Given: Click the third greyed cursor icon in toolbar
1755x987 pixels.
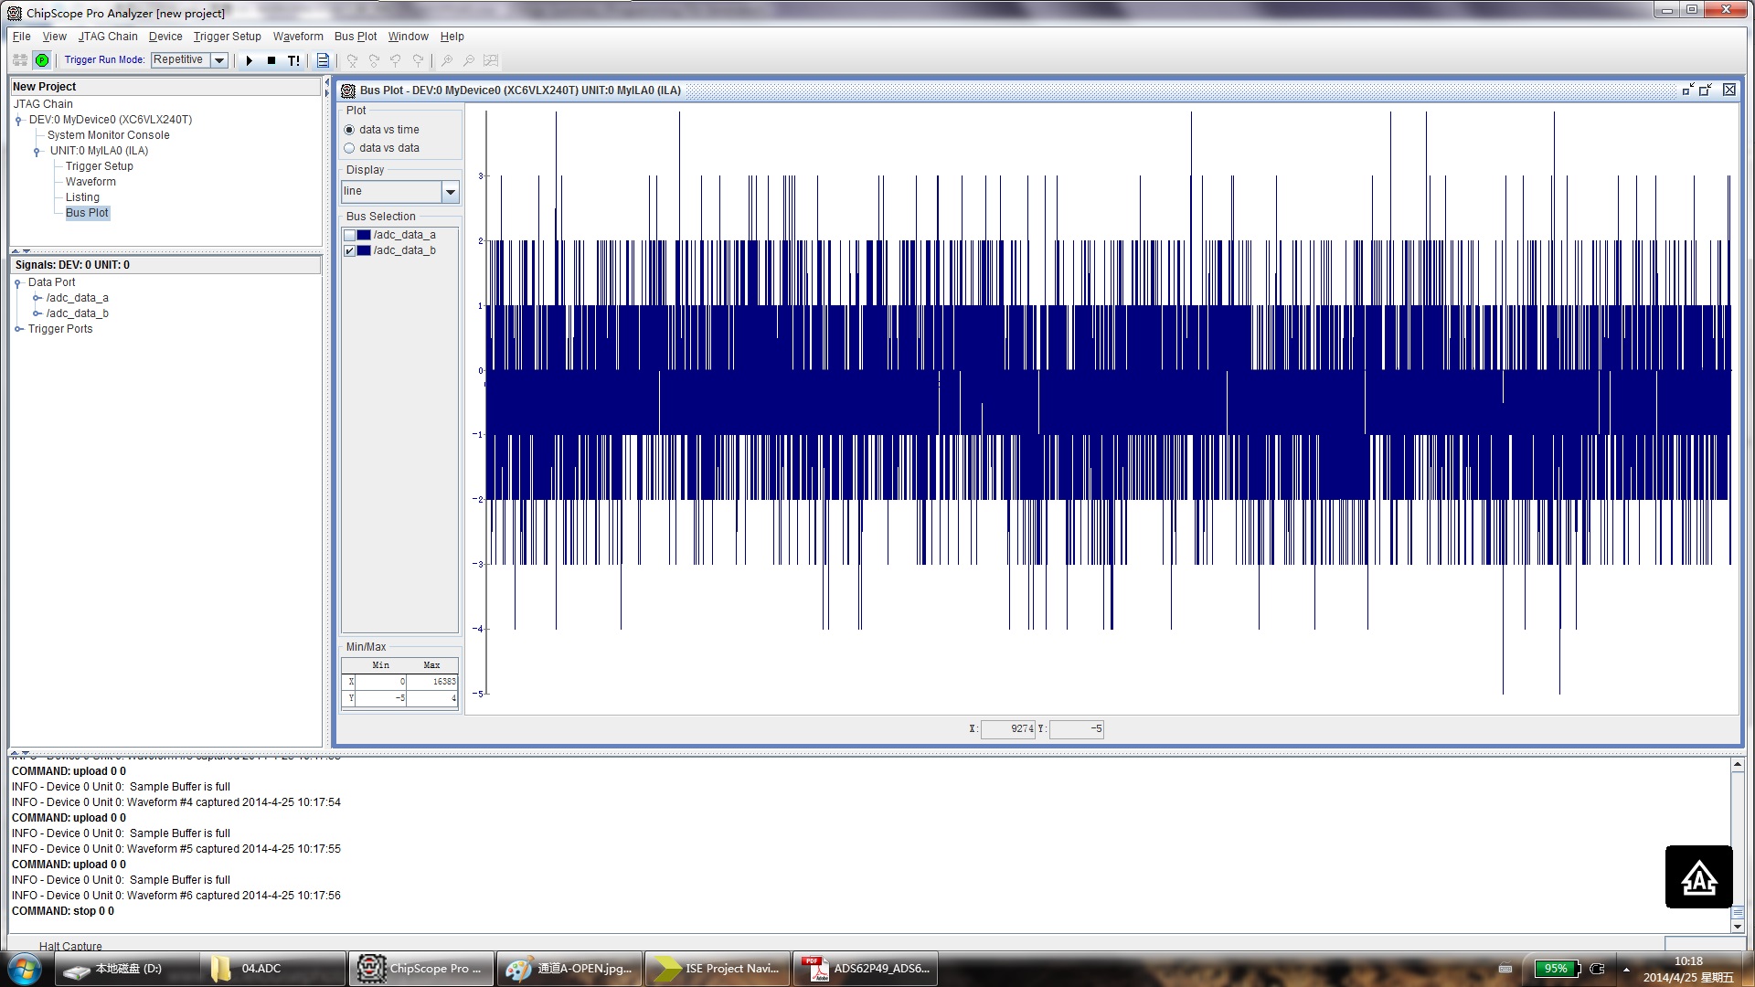Looking at the screenshot, I should (396, 60).
